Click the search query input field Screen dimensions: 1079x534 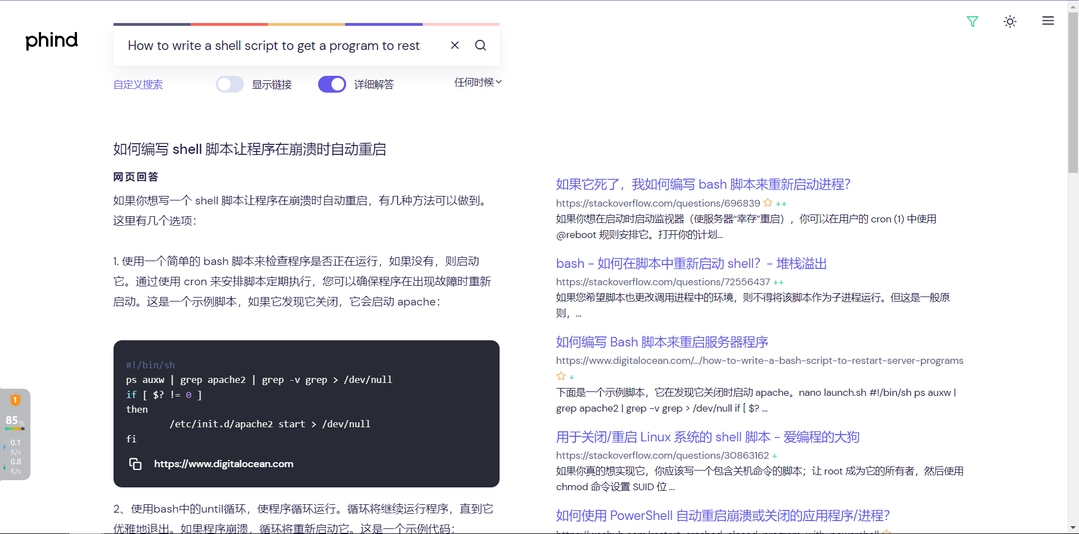(274, 45)
